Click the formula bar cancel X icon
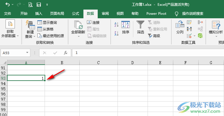Image resolution: width=224 pixels, height=116 pixels. 45,53
